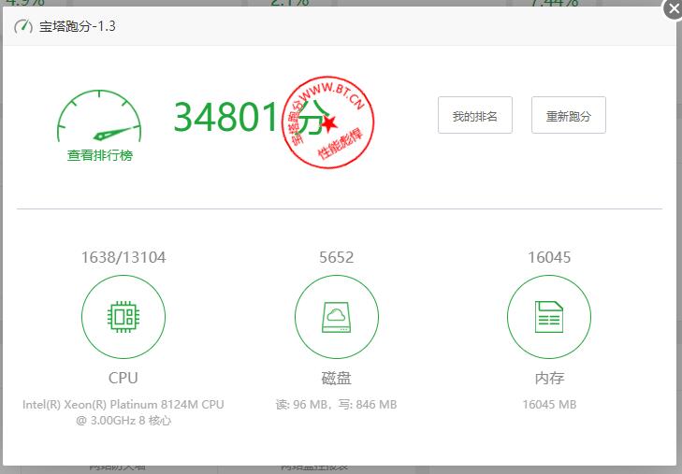
Task: Select the disk score 5652
Action: click(x=336, y=257)
